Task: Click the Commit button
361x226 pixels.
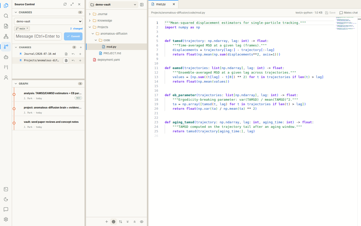Action: (x=73, y=36)
